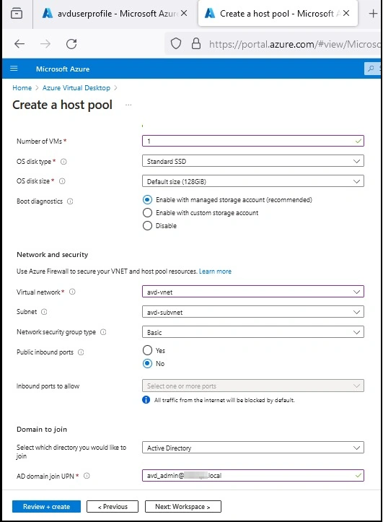This screenshot has width=383, height=522.
Task: Show info tooltip for Virtual network
Action: (x=72, y=292)
